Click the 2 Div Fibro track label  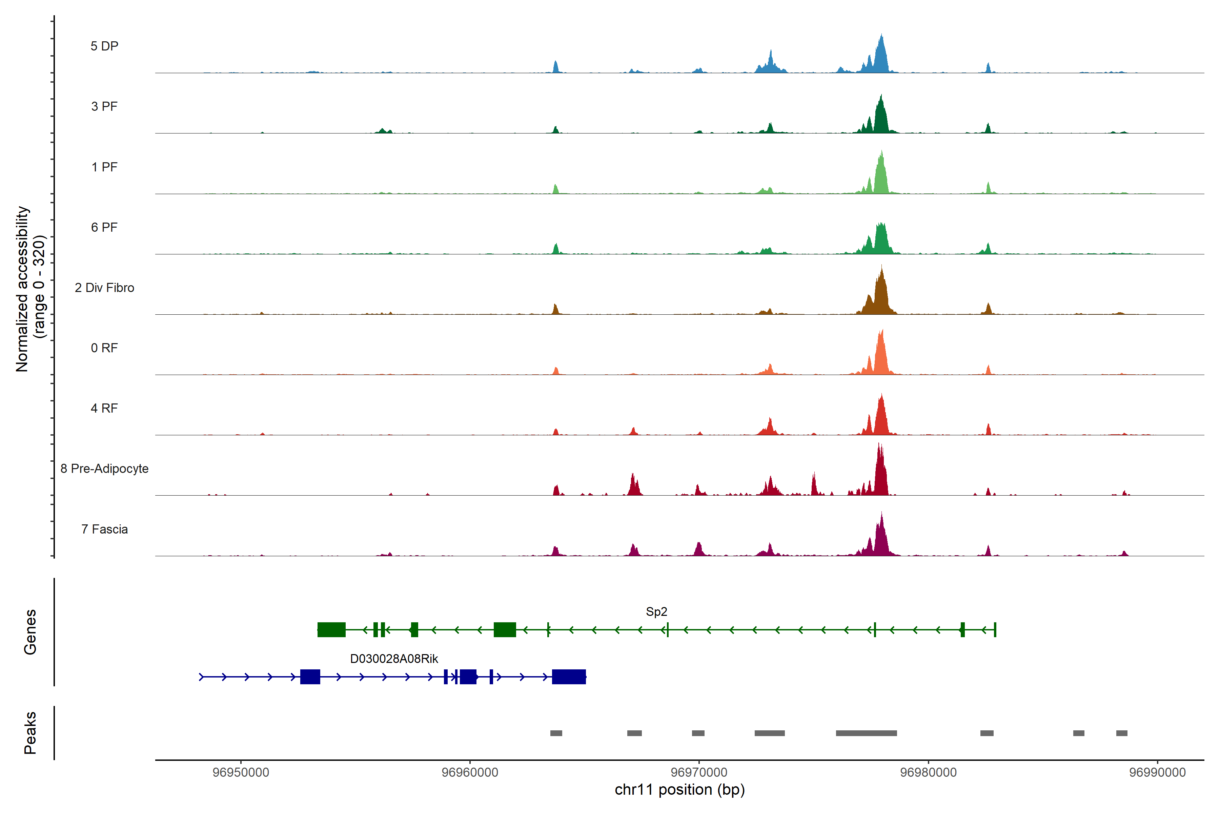pos(104,288)
